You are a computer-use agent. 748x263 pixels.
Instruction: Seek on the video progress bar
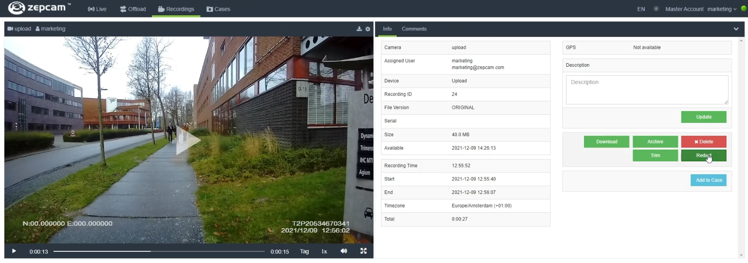pos(159,251)
